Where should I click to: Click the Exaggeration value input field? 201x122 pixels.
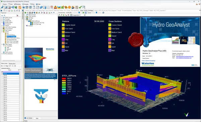point(82,15)
